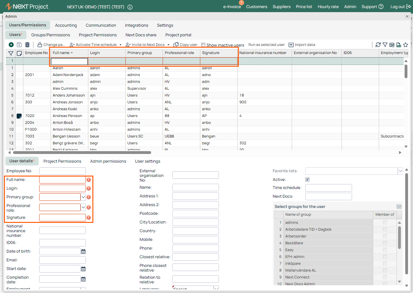The width and height of the screenshot is (413, 293).
Task: Open the Primary group dropdown
Action: 83,197
